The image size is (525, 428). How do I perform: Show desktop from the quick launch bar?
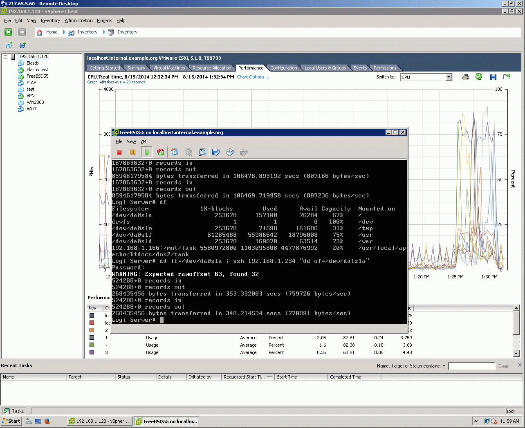coord(38,421)
